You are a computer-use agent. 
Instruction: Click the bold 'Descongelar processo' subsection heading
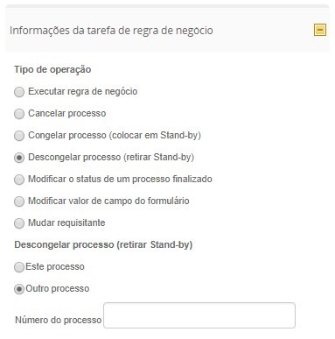pyautogui.click(x=103, y=244)
